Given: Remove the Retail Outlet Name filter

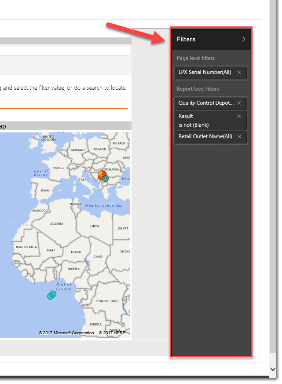Looking at the screenshot, I should coord(239,136).
